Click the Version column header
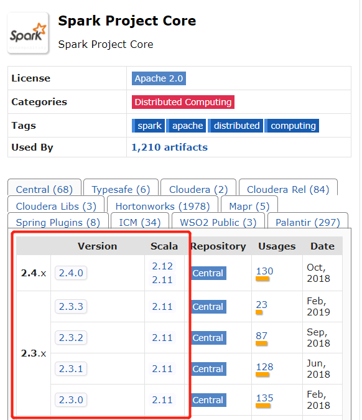 pos(98,246)
